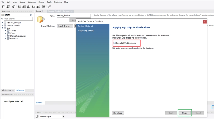Click the Back button in dialog
Image resolution: width=214 pixels, height=119 pixels.
click(171, 113)
